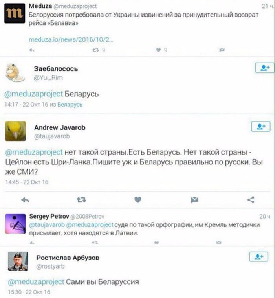Image resolution: width=275 pixels, height=298 pixels.
Task: Send Meduza tweet via direct message
Action: pyautogui.click(x=222, y=50)
